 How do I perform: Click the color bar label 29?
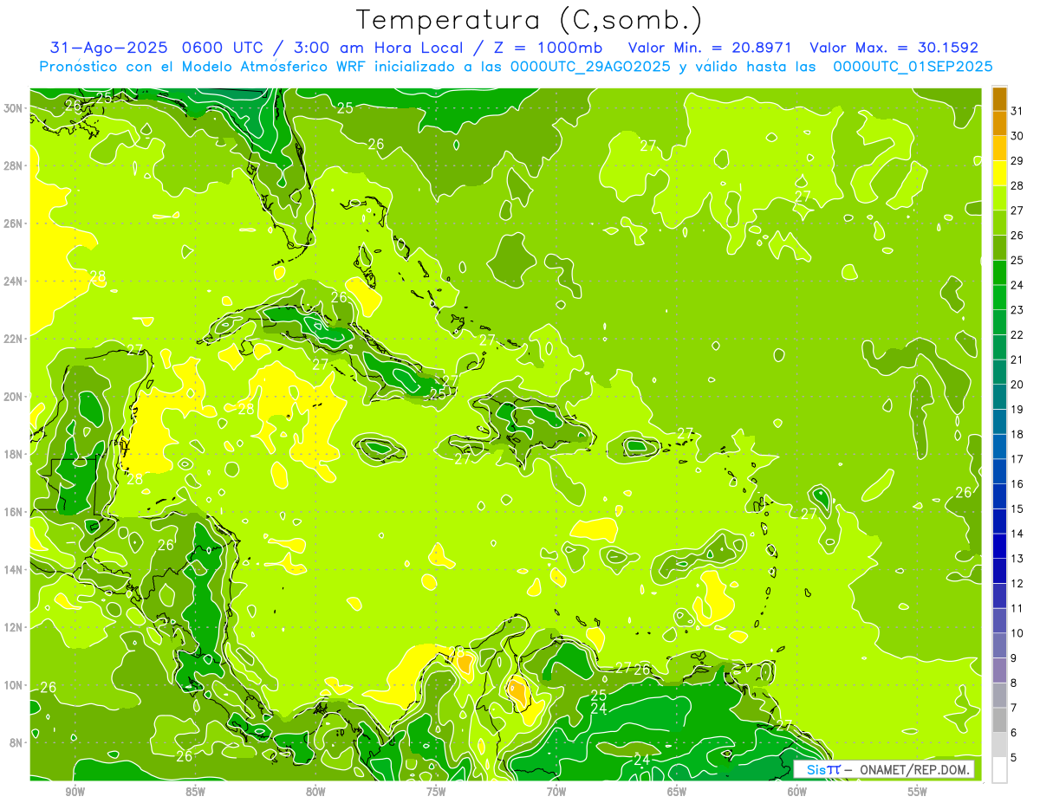[1017, 161]
